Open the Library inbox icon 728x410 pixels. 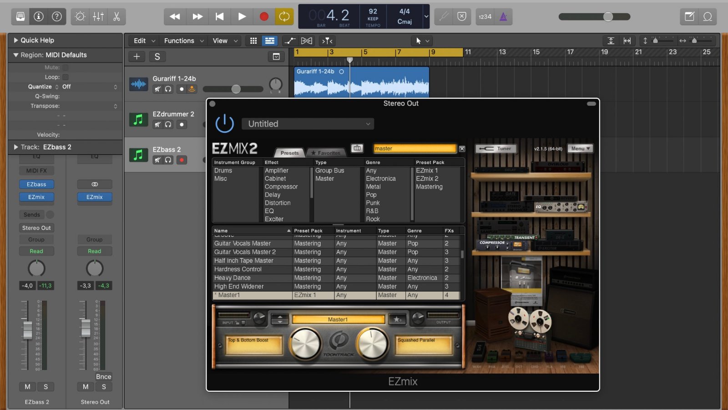(x=20, y=17)
